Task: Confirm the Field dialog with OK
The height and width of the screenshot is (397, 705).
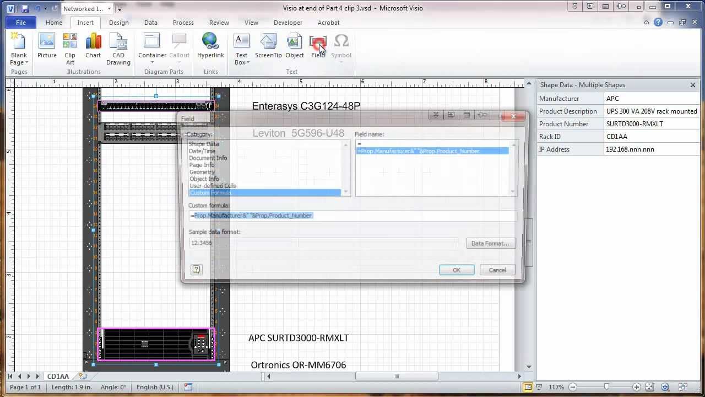Action: [456, 270]
